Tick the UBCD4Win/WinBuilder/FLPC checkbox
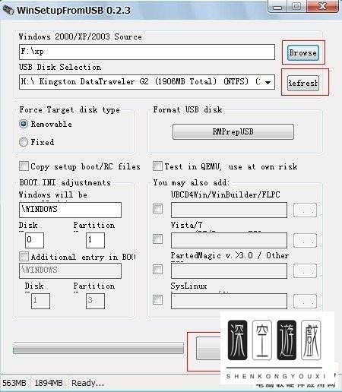The image size is (342, 392). pyautogui.click(x=157, y=209)
